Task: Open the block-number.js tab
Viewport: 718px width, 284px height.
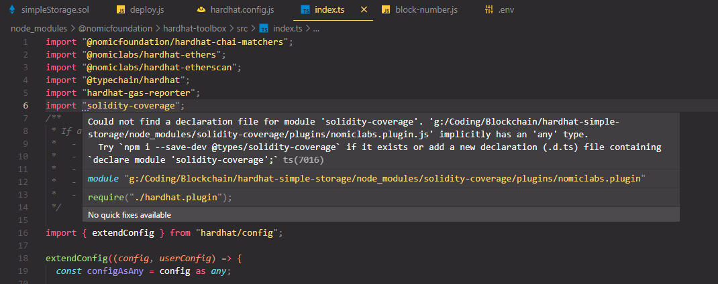Action: pos(426,9)
